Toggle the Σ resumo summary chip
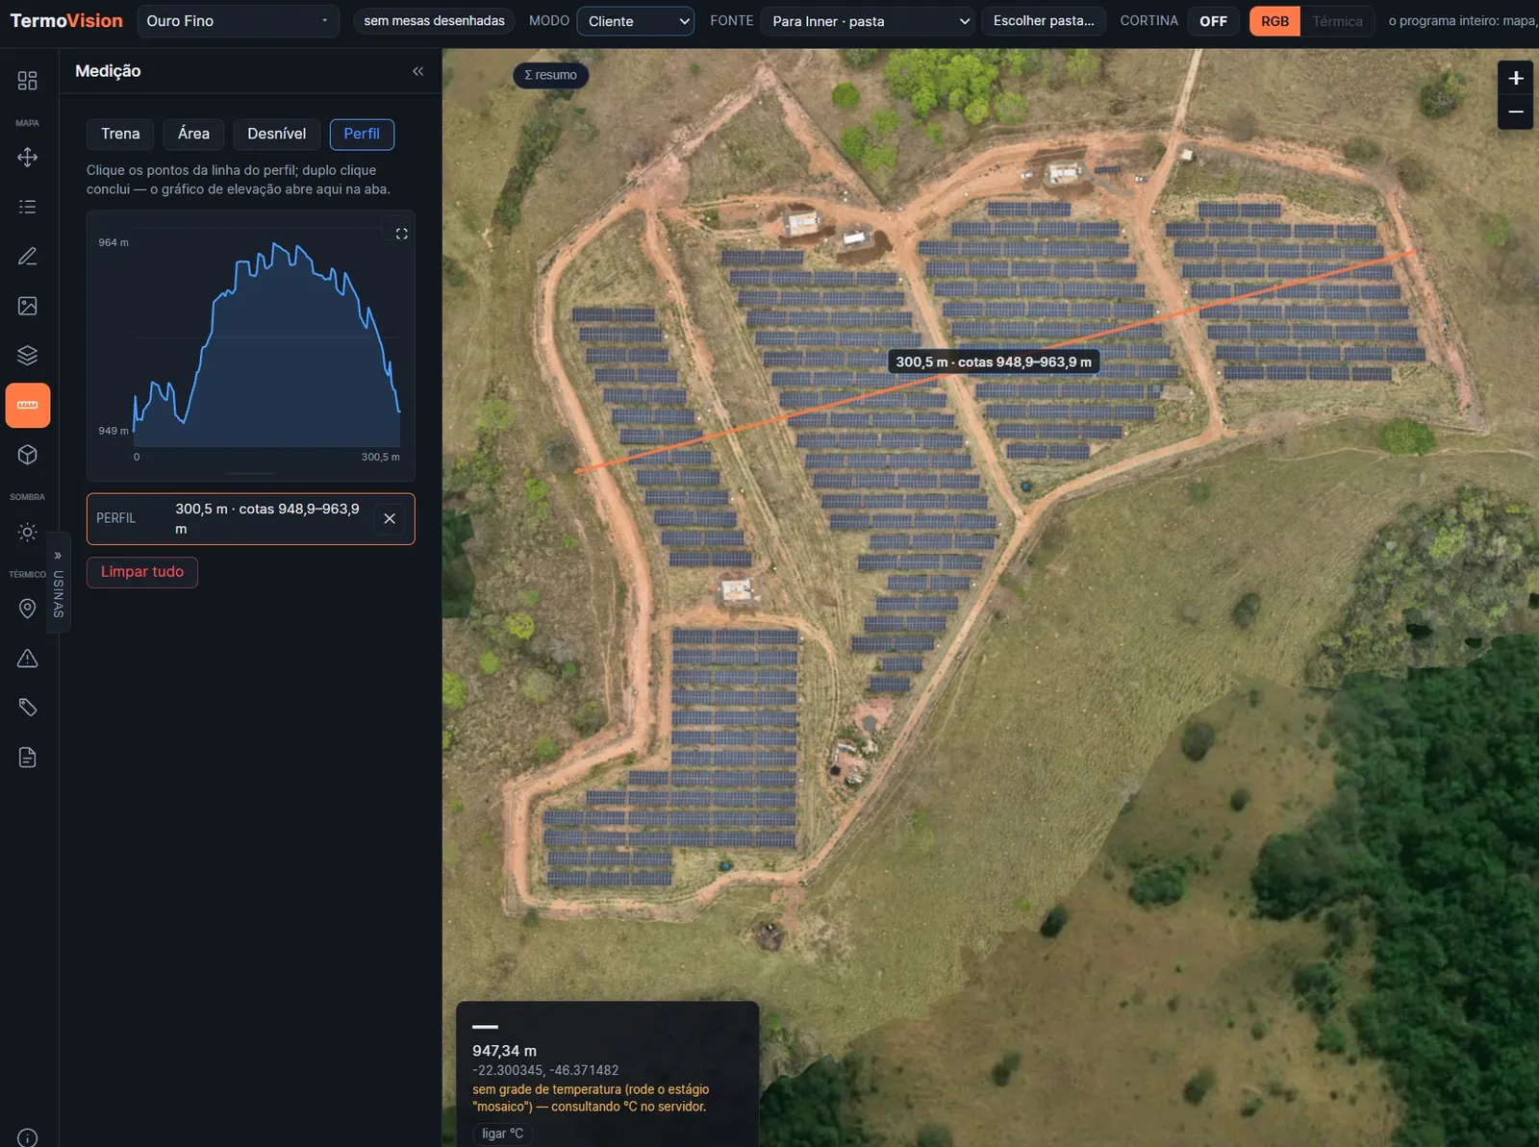Screen dimensions: 1539x1147 tap(551, 75)
